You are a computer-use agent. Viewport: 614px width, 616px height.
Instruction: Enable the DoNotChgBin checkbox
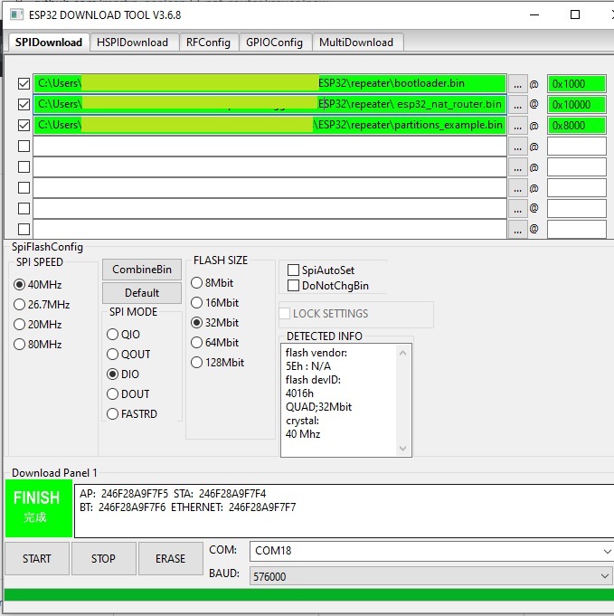tap(294, 286)
